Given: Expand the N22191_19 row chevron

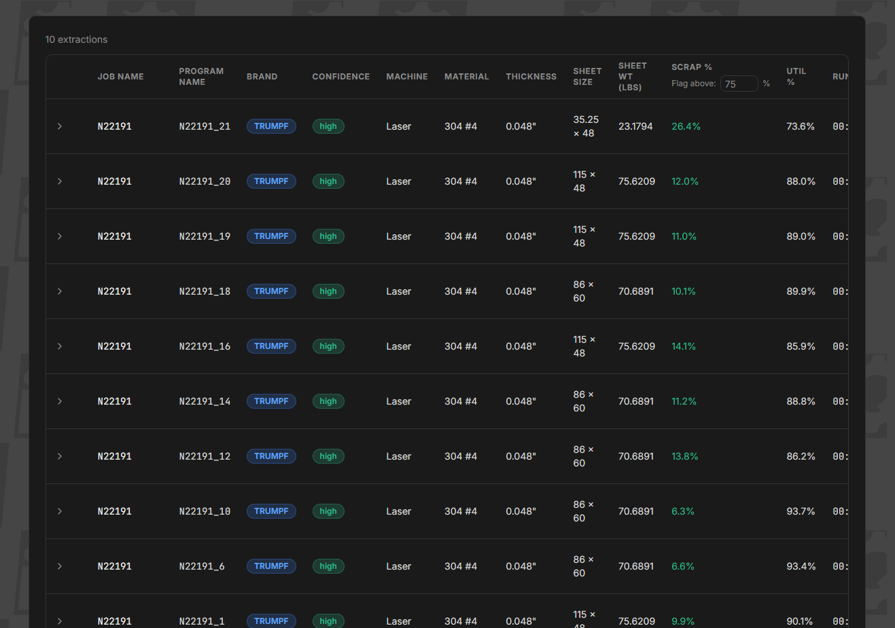Looking at the screenshot, I should pyautogui.click(x=60, y=236).
